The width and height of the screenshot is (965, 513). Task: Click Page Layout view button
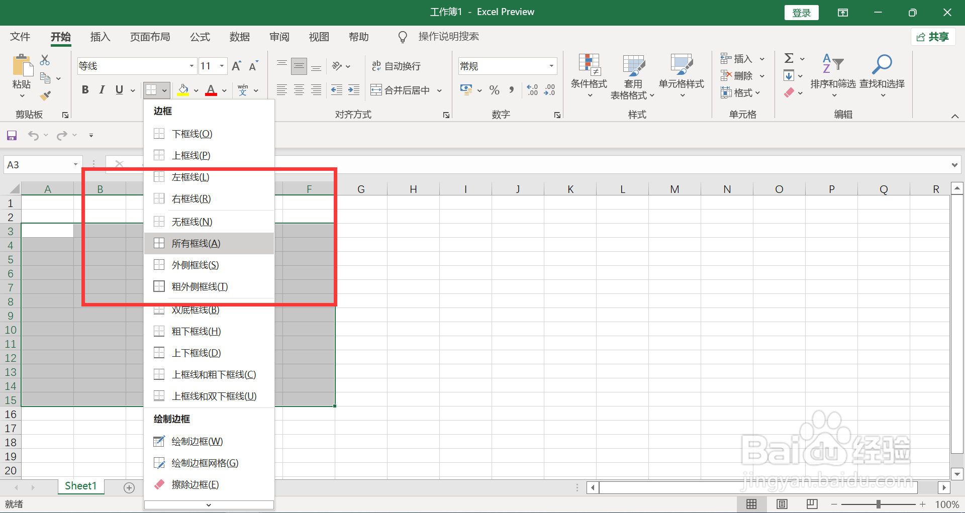pyautogui.click(x=782, y=504)
